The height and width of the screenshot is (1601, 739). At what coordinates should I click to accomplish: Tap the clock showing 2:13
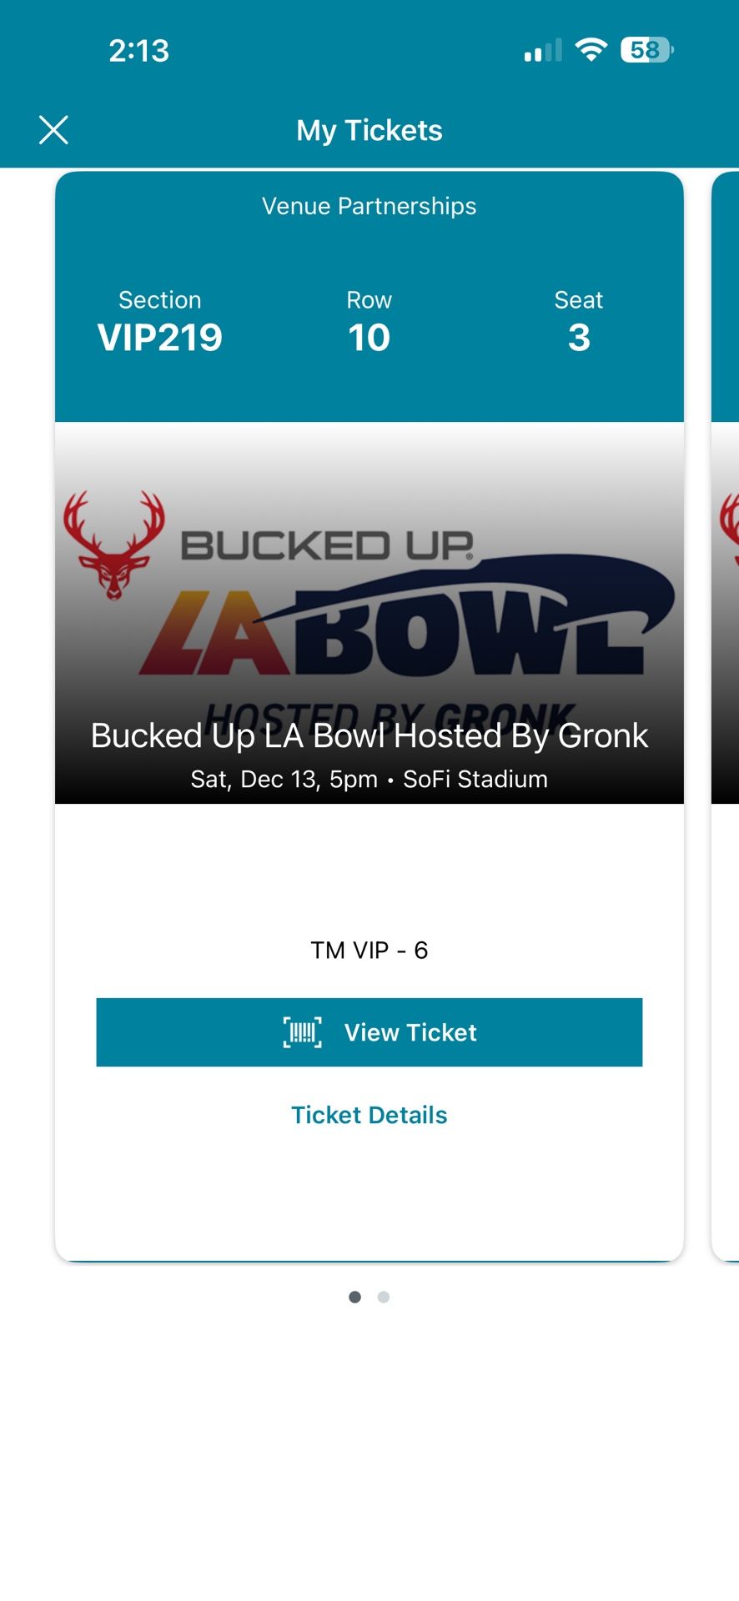[x=139, y=50]
